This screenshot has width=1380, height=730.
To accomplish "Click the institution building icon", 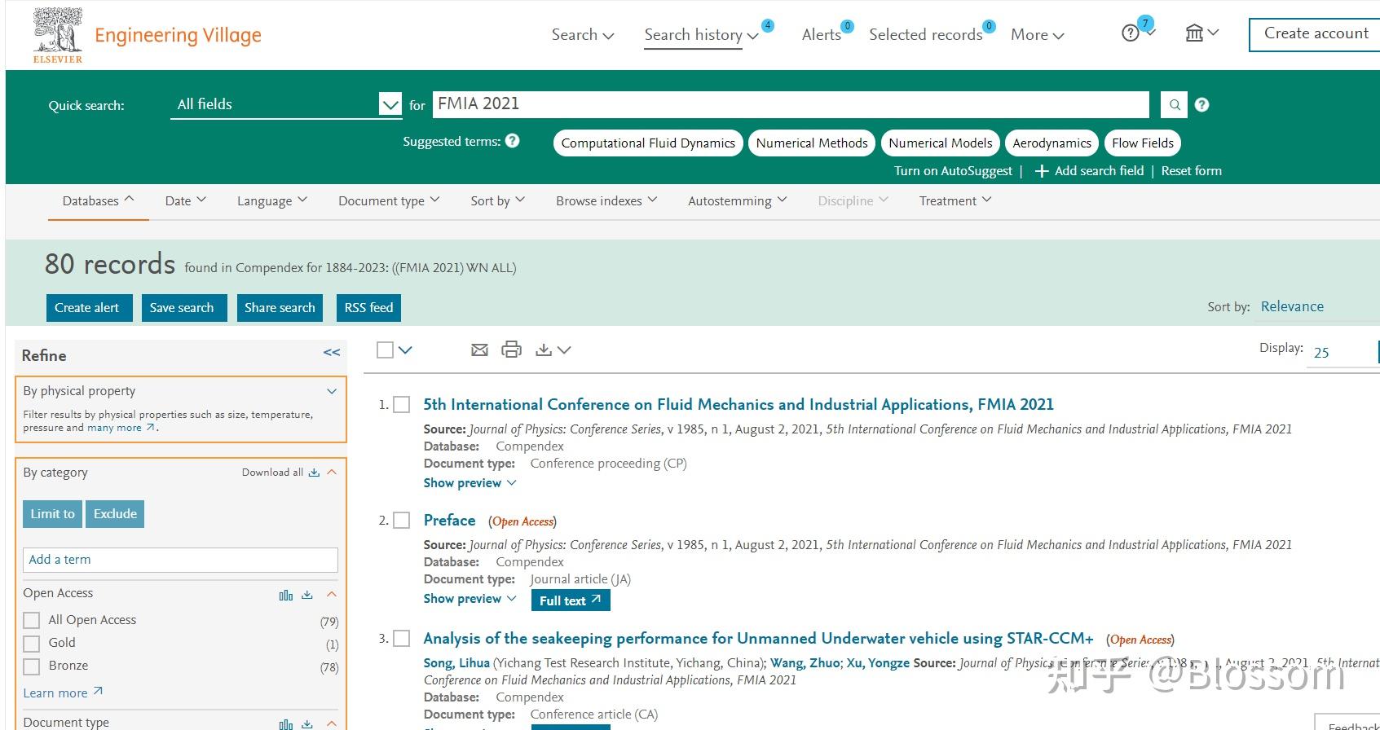I will (1201, 33).
